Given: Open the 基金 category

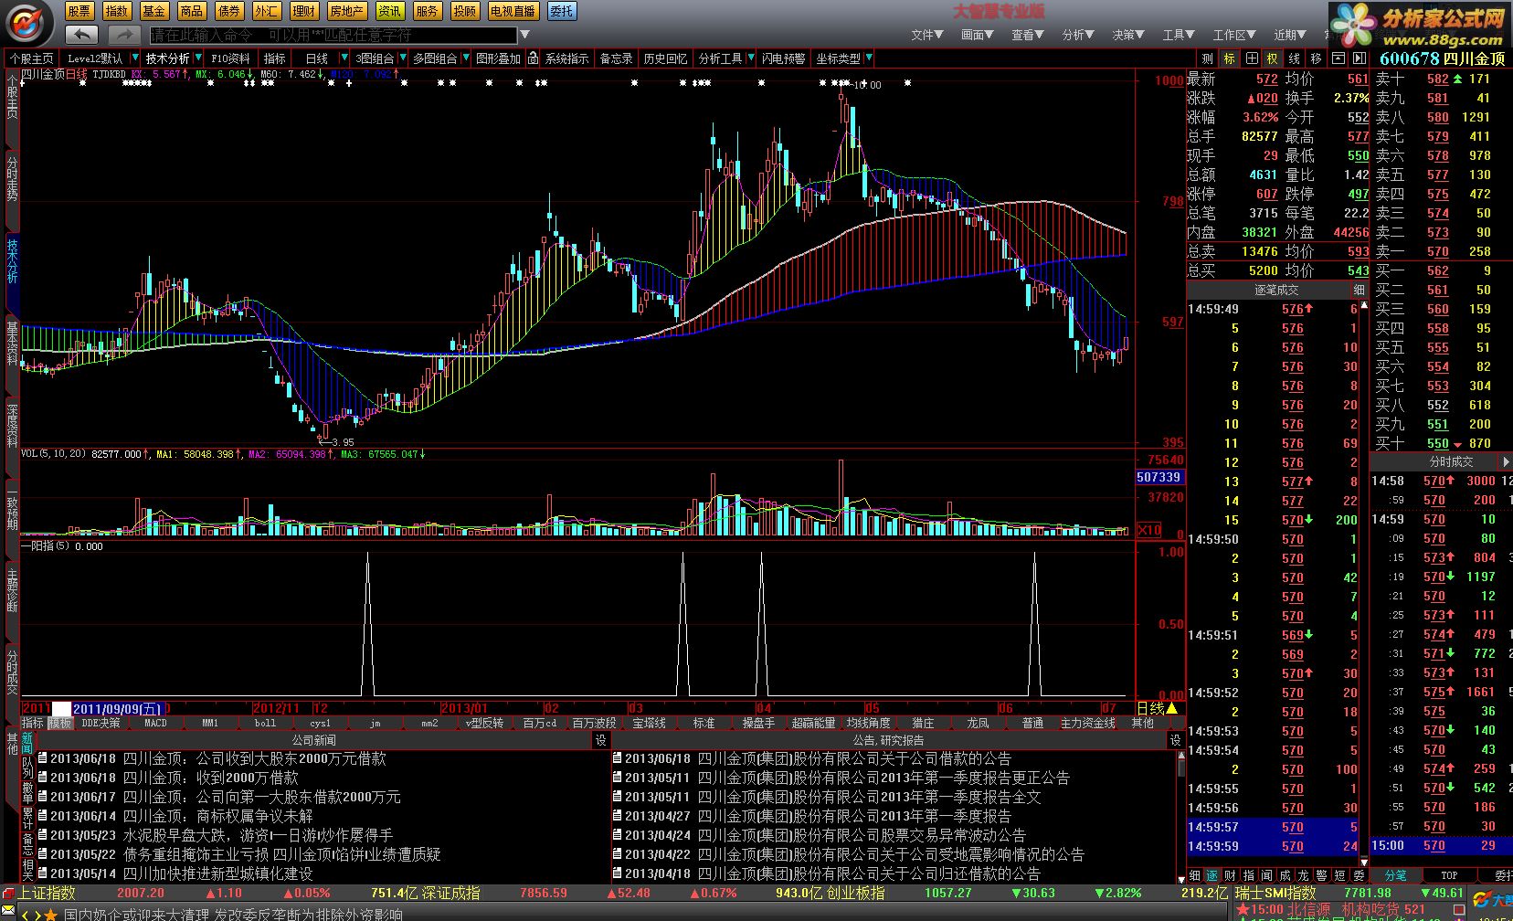Looking at the screenshot, I should (x=153, y=11).
